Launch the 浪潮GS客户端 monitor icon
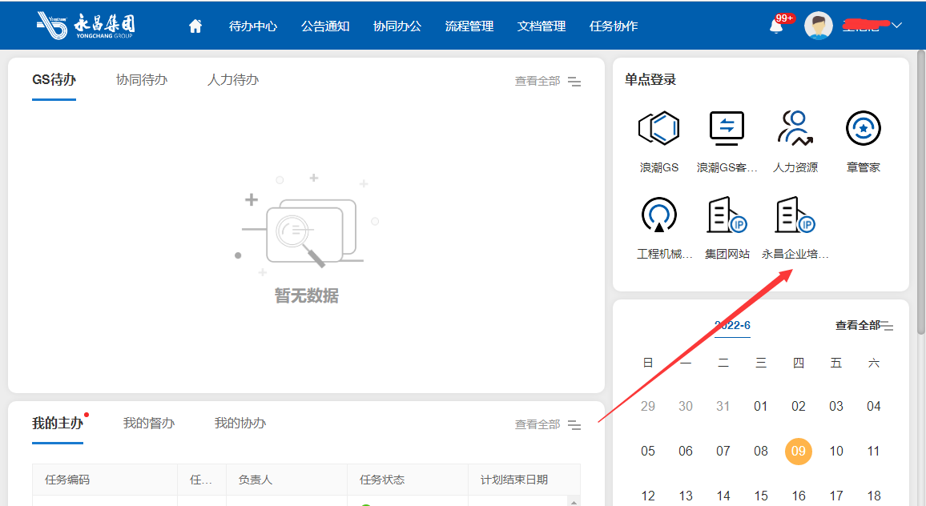This screenshot has height=506, width=926. click(727, 128)
